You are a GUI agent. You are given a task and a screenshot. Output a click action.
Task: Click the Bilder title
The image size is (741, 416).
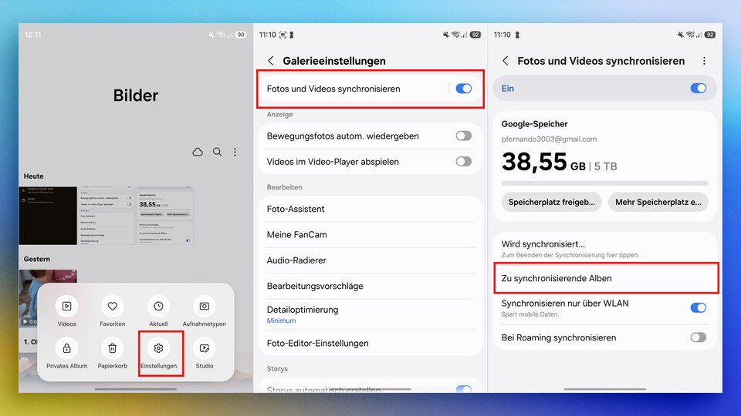tap(136, 96)
